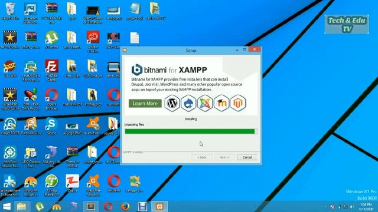Click the Drupal icon in Bitnami banner
The height and width of the screenshot is (212, 378).
(188, 103)
